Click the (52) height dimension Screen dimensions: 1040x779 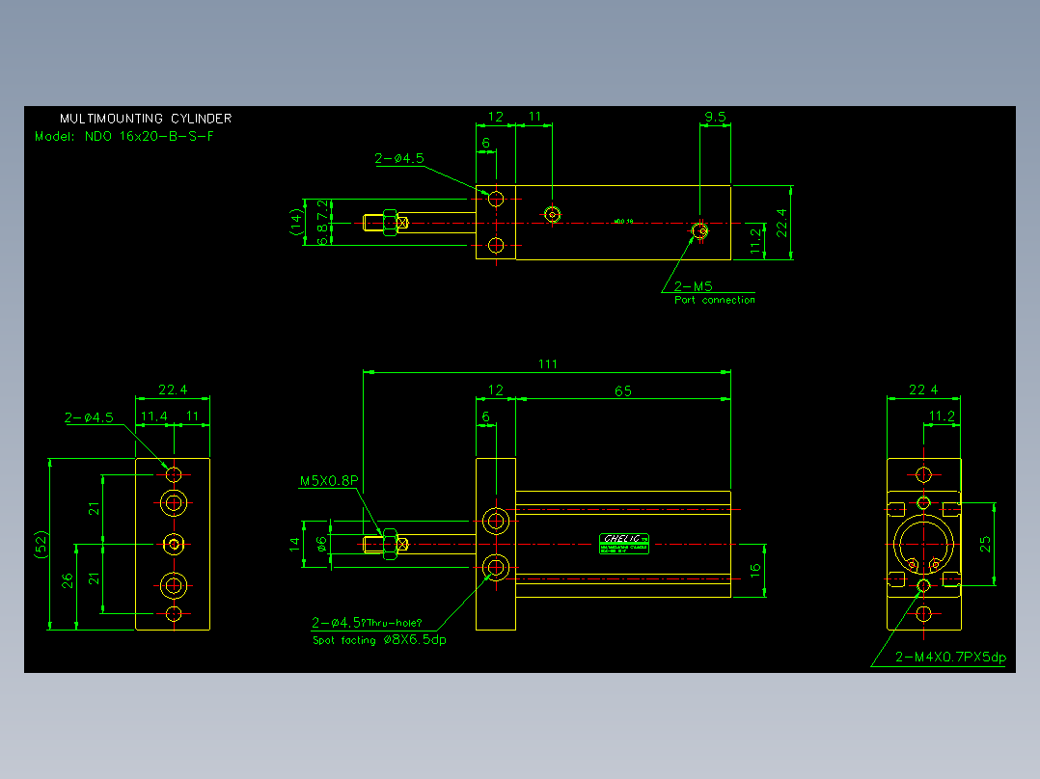(x=41, y=545)
